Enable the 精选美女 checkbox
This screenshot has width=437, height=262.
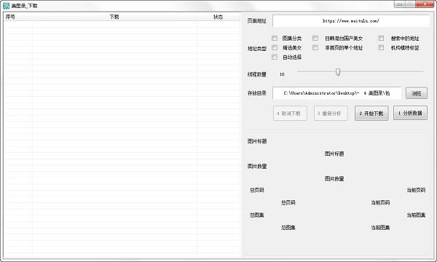pyautogui.click(x=275, y=47)
